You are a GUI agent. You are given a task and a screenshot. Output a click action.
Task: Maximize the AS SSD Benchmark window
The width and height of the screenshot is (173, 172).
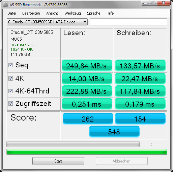click(153, 3)
